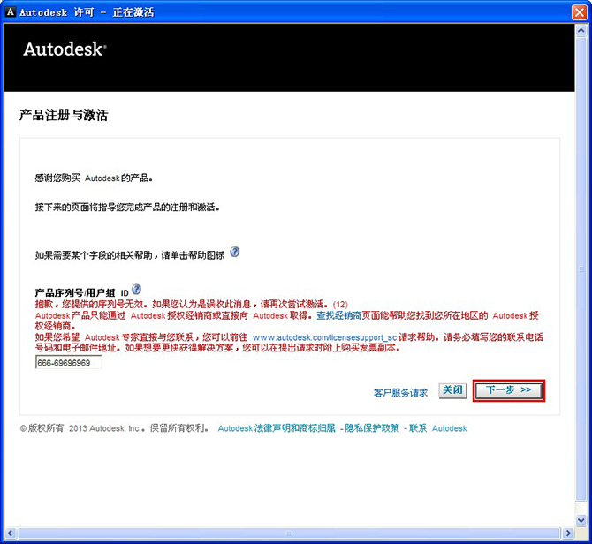Click the serial number input field
Screen dimensions: 592x544
point(68,363)
